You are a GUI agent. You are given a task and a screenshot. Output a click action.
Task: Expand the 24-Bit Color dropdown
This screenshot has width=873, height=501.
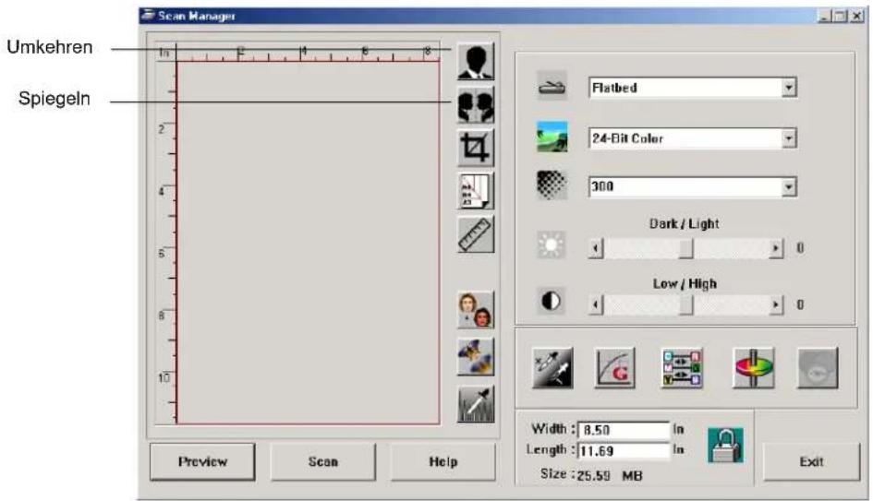788,137
